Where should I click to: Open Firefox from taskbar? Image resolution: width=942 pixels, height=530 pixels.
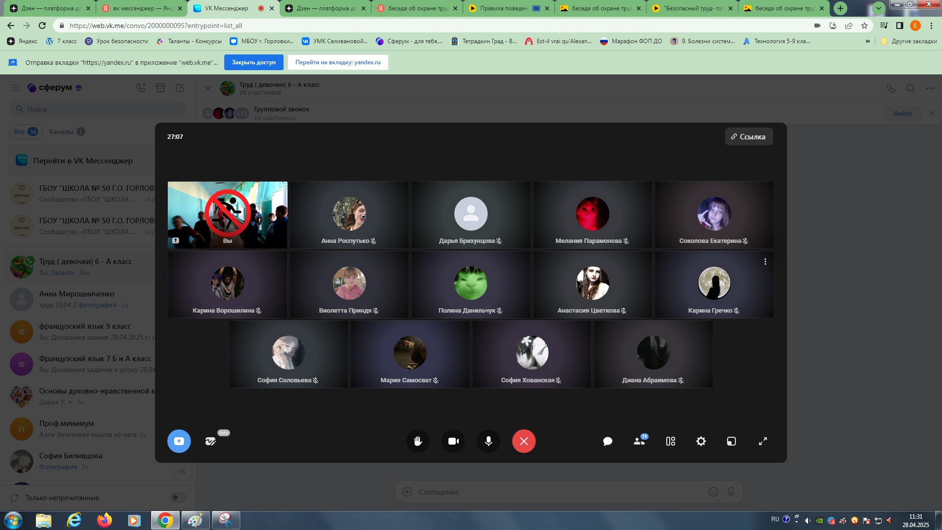pos(104,520)
